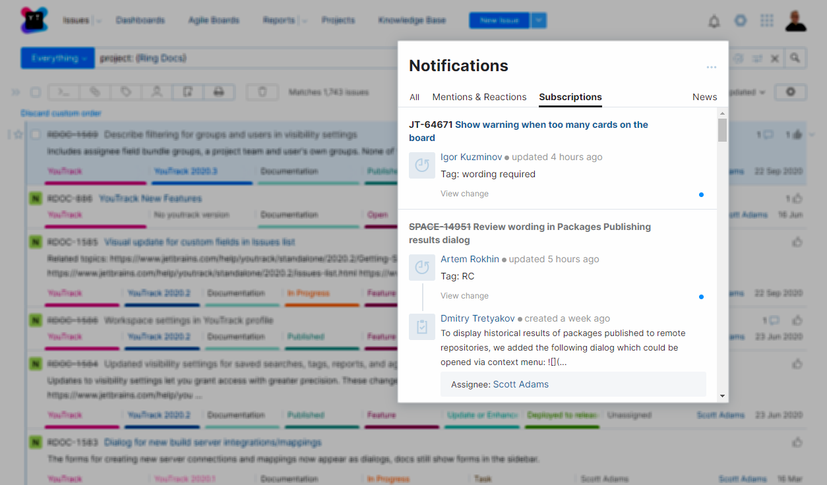
Task: Click the print icon in toolbar
Action: (219, 92)
